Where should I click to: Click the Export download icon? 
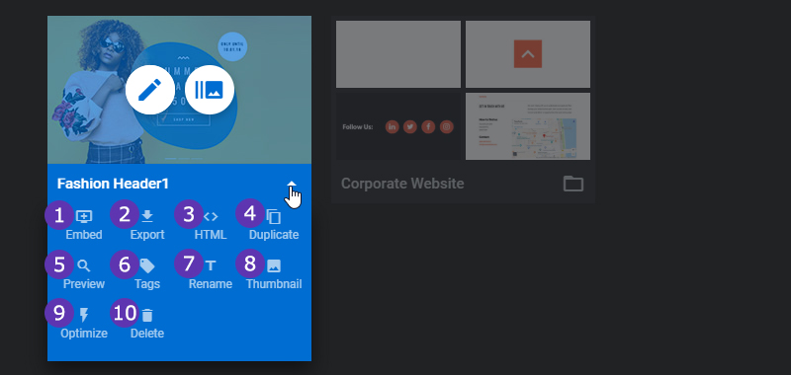[x=146, y=216]
